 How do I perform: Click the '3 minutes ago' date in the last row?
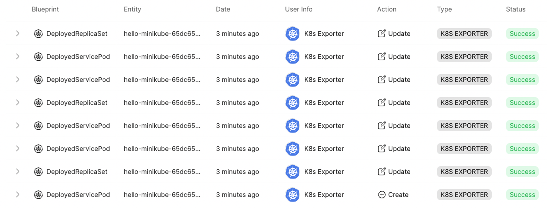238,195
